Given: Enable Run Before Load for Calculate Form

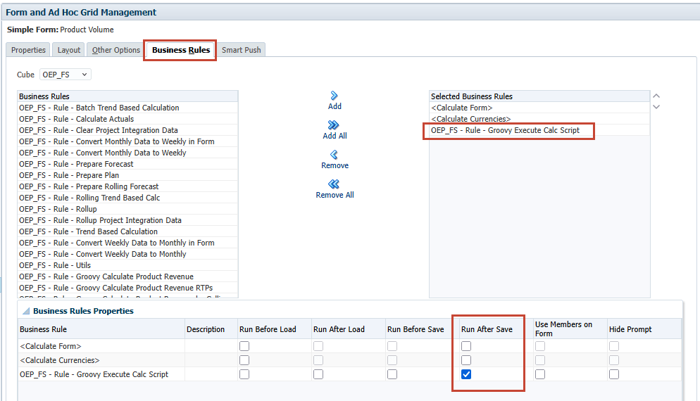Looking at the screenshot, I should pos(244,345).
